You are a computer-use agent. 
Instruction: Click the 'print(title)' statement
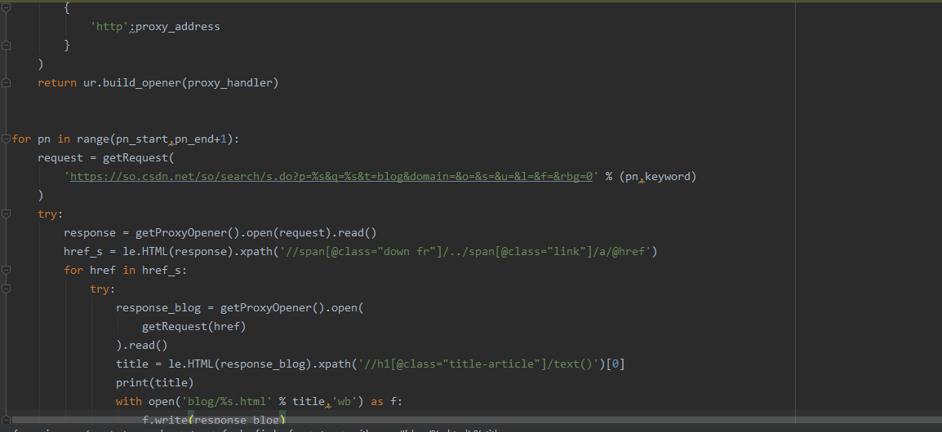point(155,382)
